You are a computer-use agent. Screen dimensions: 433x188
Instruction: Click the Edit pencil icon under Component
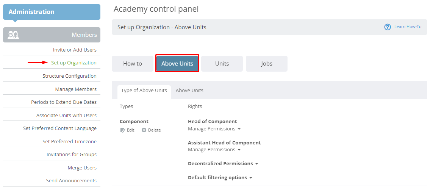123,130
